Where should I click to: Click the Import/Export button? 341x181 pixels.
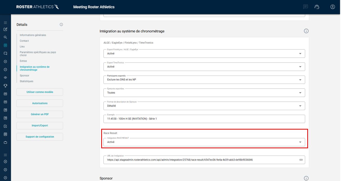click(x=40, y=125)
